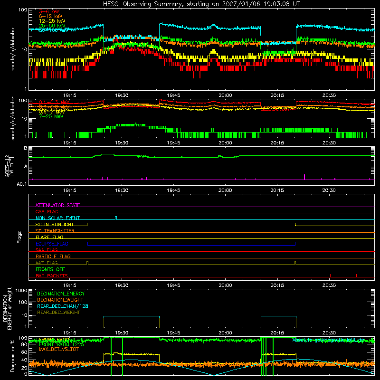Select the FLARE_FLAG label
The height and width of the screenshot is (380, 380).
49,237
